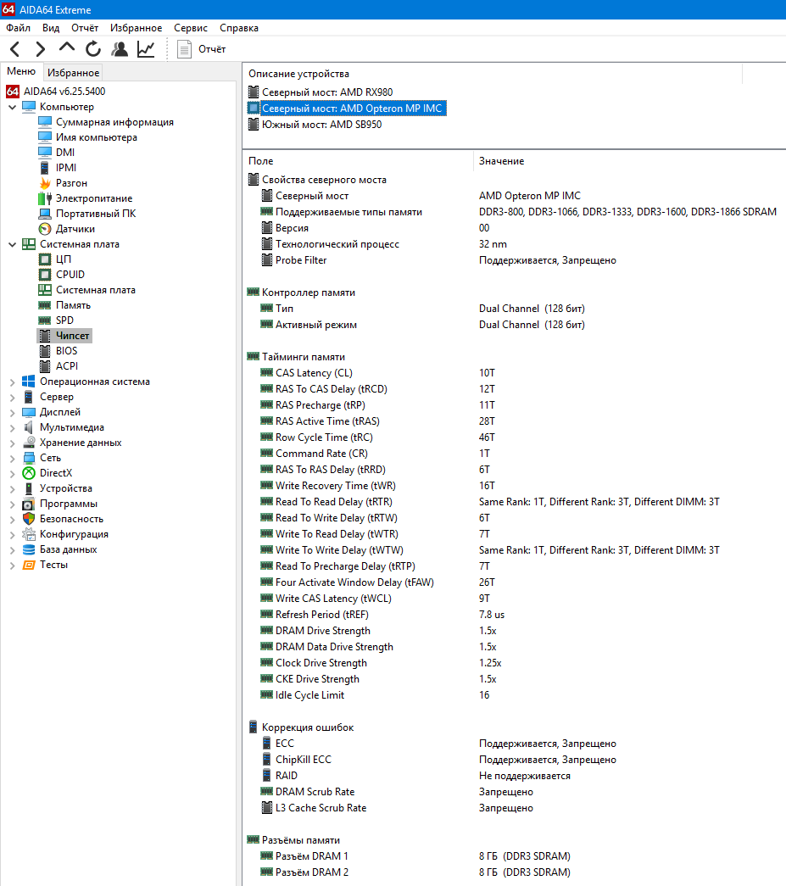
Task: Expand the Хранение данных tree node
Action: (13, 443)
